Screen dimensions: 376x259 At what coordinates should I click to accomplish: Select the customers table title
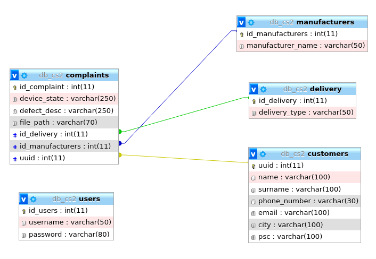(x=328, y=154)
